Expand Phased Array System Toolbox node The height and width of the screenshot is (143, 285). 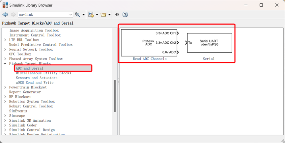(x=5, y=59)
